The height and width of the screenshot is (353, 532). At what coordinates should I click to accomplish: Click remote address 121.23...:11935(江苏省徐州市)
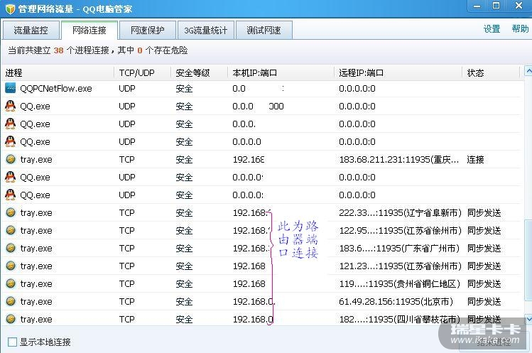tap(401, 266)
